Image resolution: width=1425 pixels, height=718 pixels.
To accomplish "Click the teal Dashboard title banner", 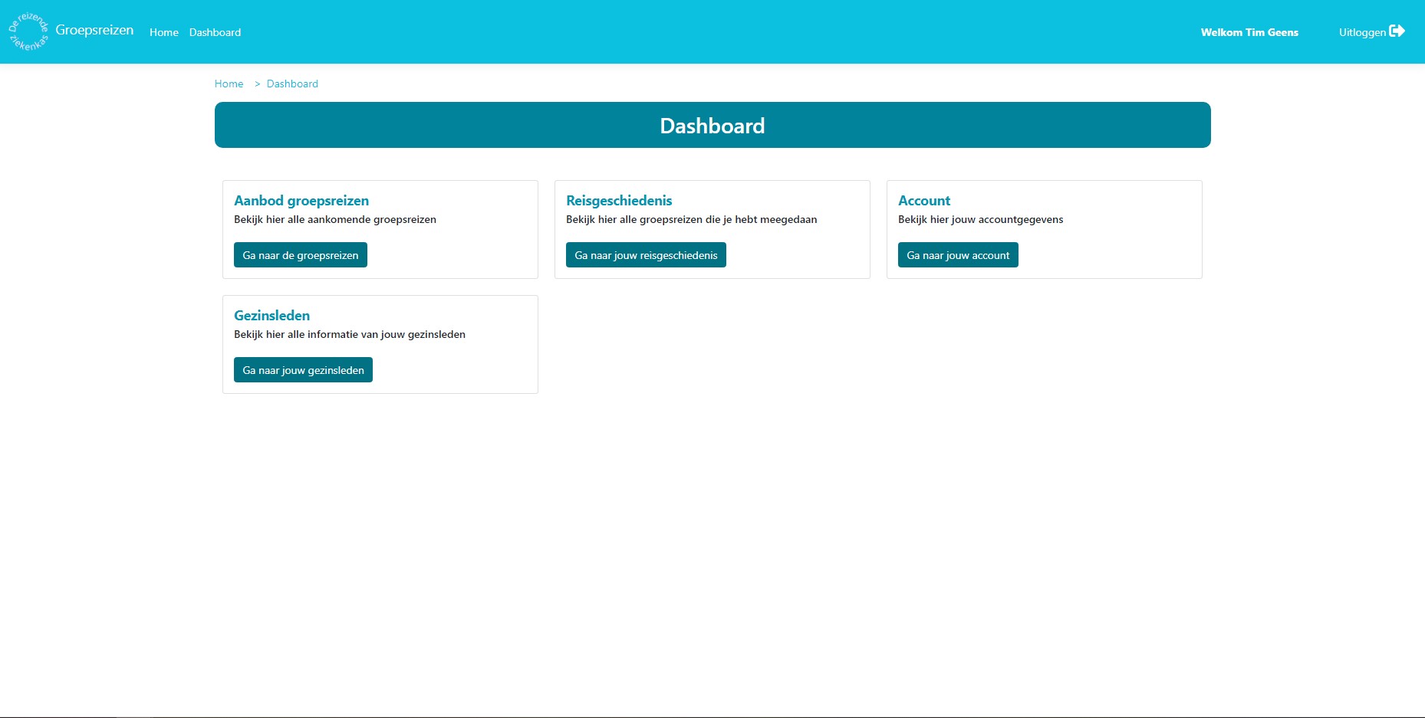I will (712, 125).
